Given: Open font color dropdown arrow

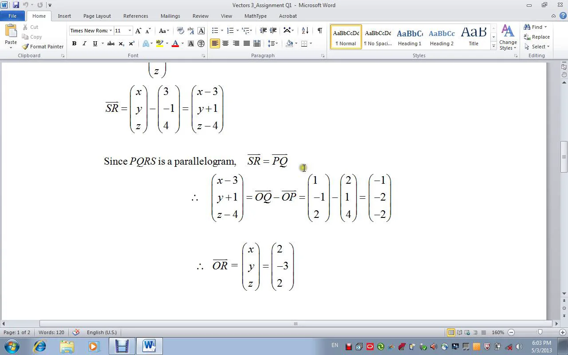Looking at the screenshot, I should coord(182,43).
